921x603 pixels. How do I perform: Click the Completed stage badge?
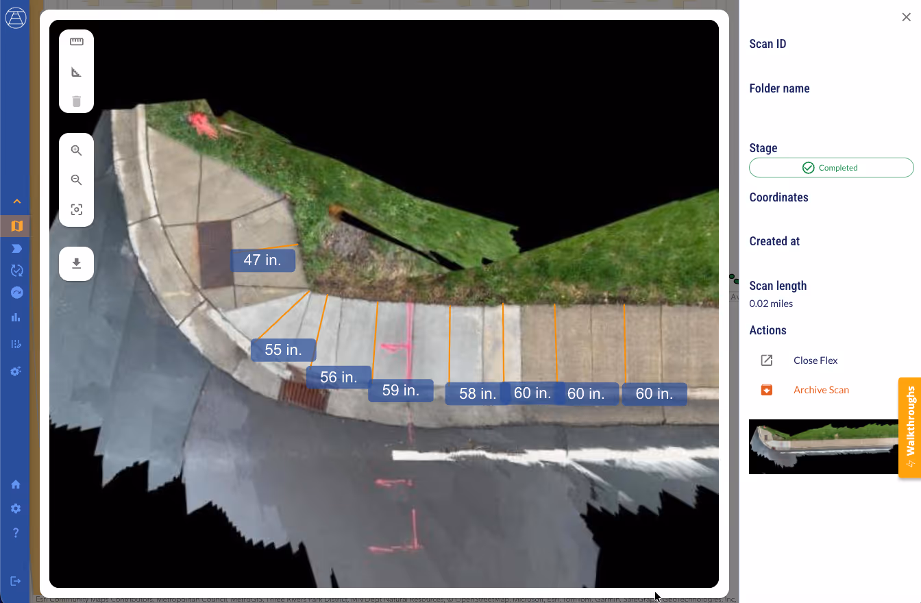coord(831,168)
